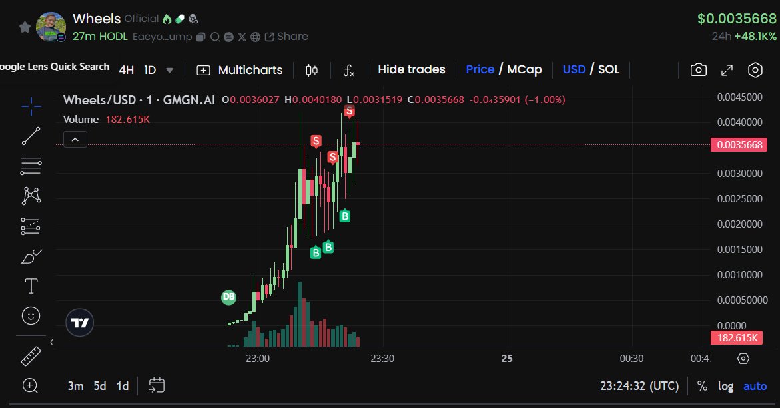The height and width of the screenshot is (408, 780).
Task: Select the ruler measure tool
Action: pyautogui.click(x=31, y=356)
